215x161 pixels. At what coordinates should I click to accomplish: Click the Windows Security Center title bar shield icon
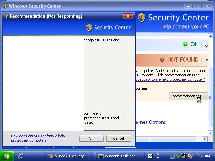(x=5, y=6)
